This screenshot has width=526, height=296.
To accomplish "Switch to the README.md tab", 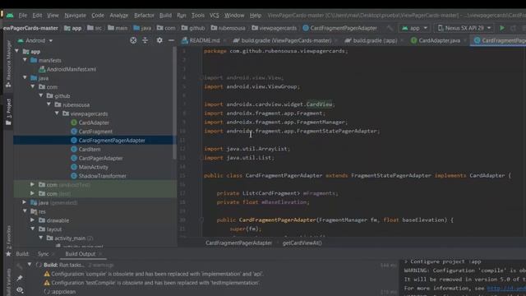I will (204, 40).
